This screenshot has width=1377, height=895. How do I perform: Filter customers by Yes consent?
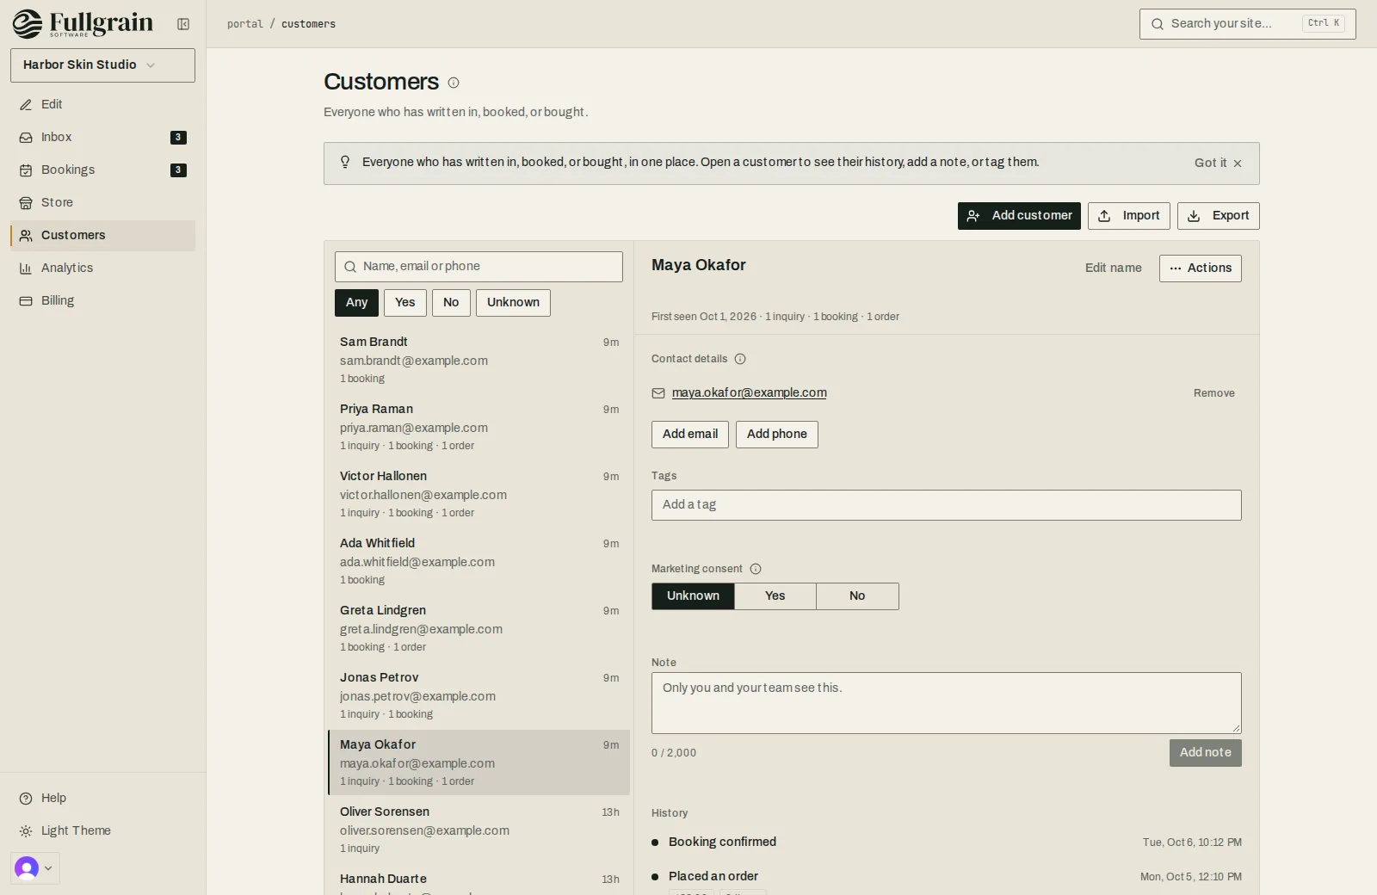pos(405,303)
